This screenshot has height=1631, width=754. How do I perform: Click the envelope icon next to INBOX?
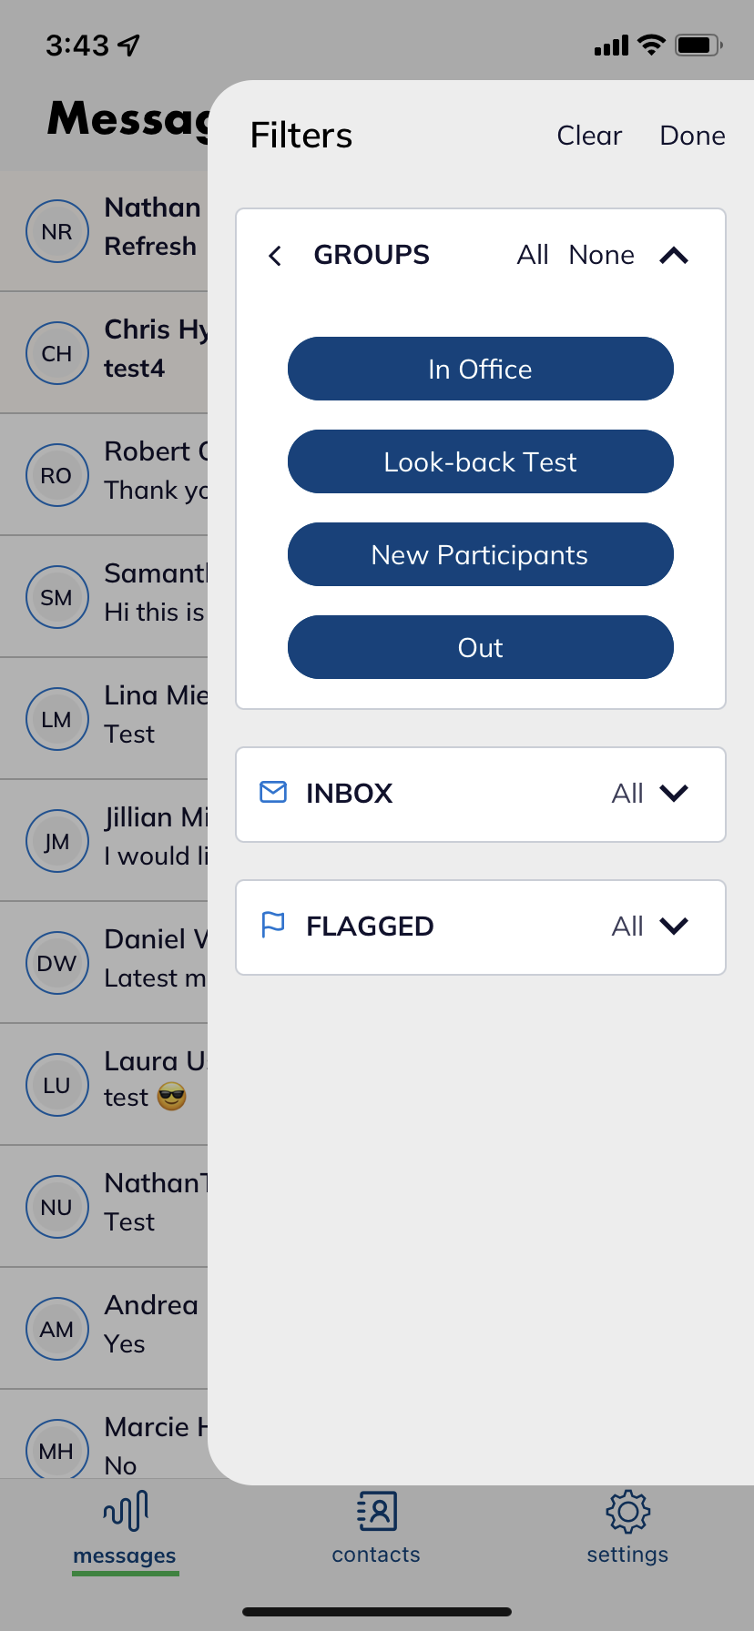[273, 792]
